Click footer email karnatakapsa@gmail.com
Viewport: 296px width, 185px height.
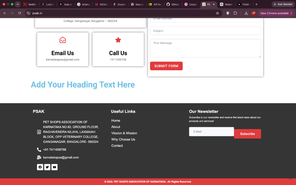61,158
